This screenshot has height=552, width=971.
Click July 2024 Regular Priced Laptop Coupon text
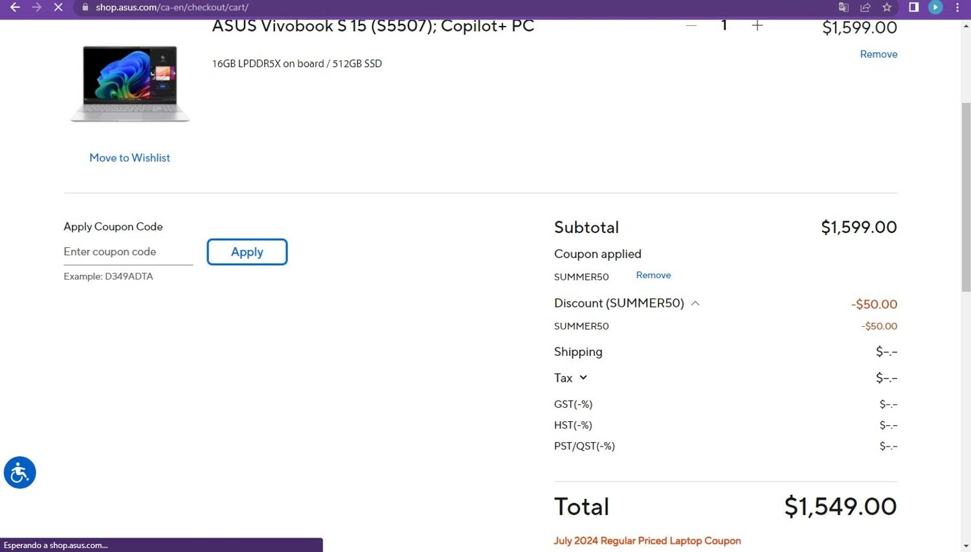(647, 541)
